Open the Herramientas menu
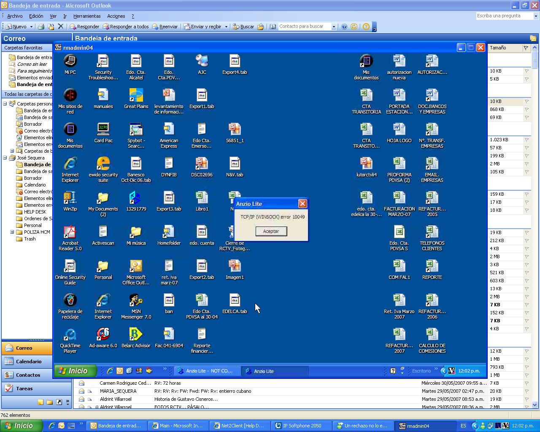540x432 pixels. click(x=87, y=16)
